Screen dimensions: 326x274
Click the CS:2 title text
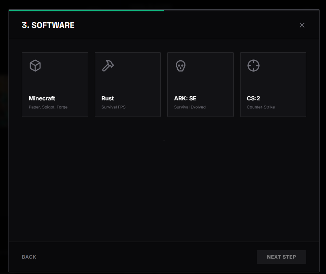click(x=253, y=98)
